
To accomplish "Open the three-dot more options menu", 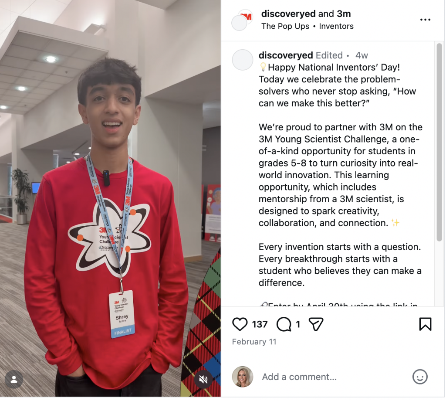I will click(x=425, y=20).
